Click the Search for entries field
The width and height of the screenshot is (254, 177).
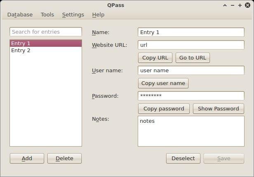(x=46, y=32)
